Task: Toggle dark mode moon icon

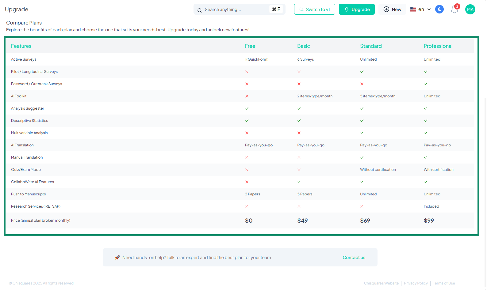Action: (x=439, y=9)
